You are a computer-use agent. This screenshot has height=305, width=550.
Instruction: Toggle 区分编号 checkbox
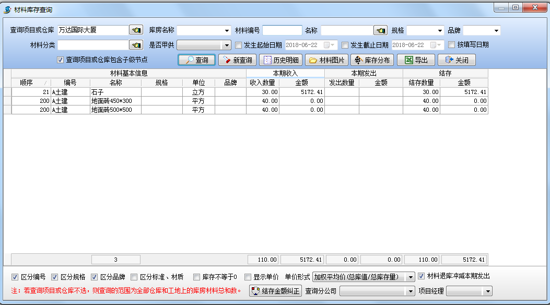tap(16, 277)
